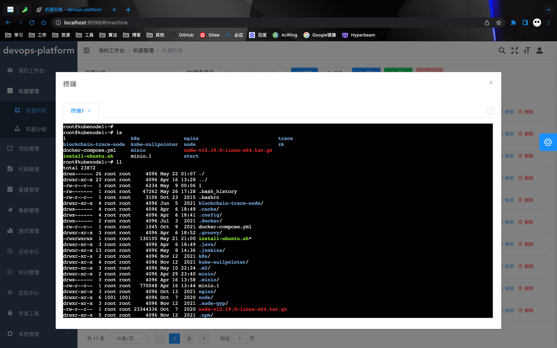This screenshot has height=348, width=557.
Task: Open the user avatar menu
Action: coord(539,50)
